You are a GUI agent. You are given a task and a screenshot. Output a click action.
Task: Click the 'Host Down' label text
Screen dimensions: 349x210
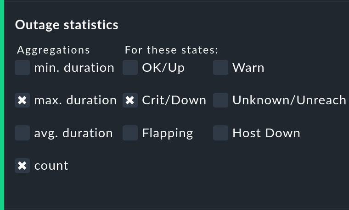(x=266, y=133)
